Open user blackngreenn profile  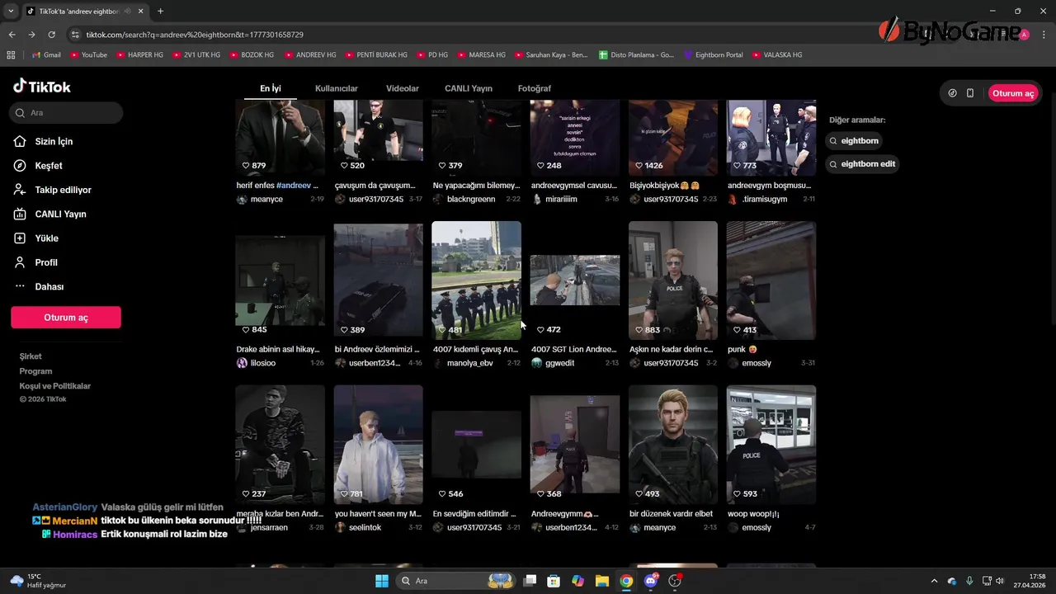[471, 200]
